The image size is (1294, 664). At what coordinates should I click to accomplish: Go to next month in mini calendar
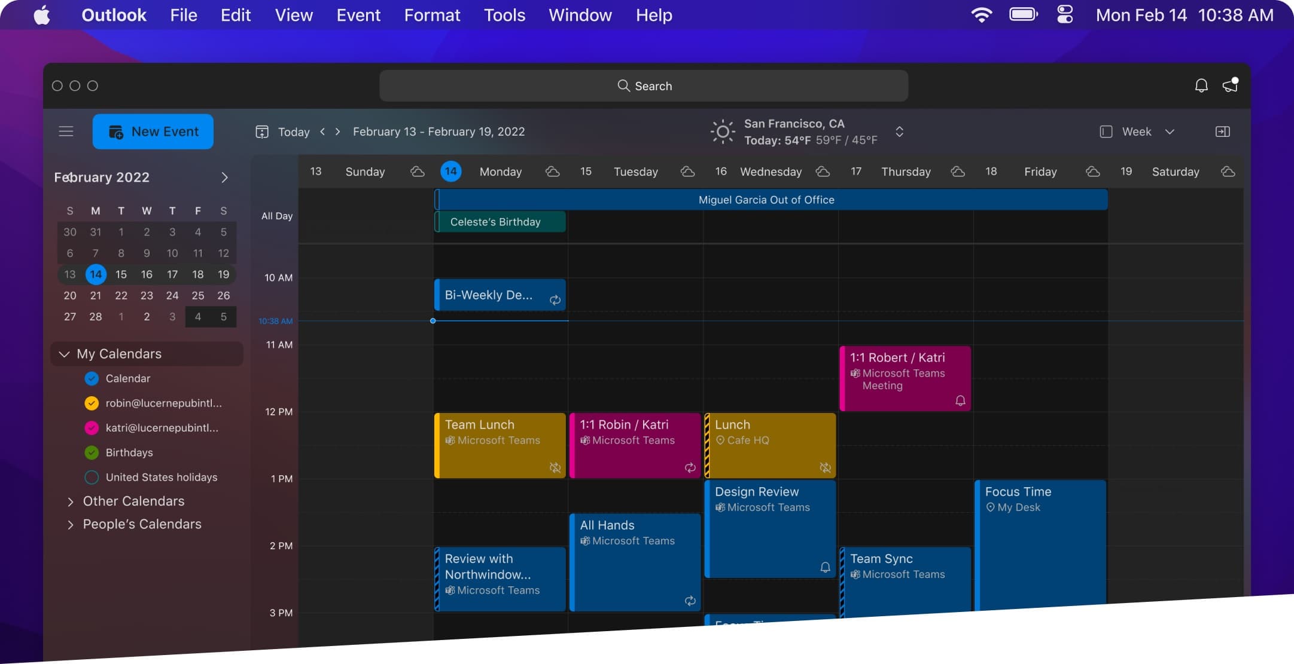coord(224,178)
